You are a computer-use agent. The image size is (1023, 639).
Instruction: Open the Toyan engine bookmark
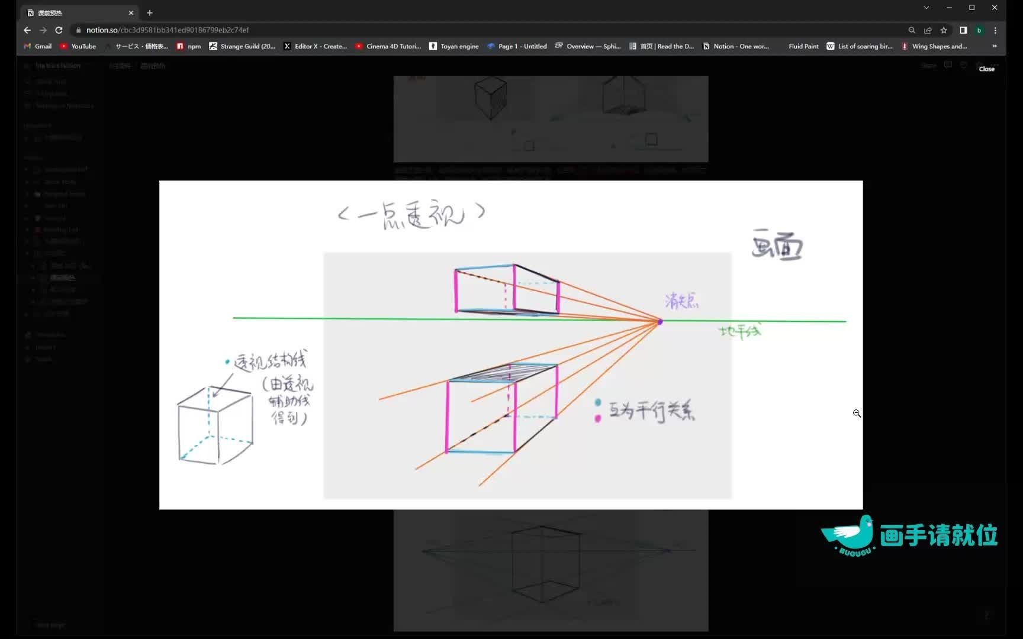tap(454, 46)
